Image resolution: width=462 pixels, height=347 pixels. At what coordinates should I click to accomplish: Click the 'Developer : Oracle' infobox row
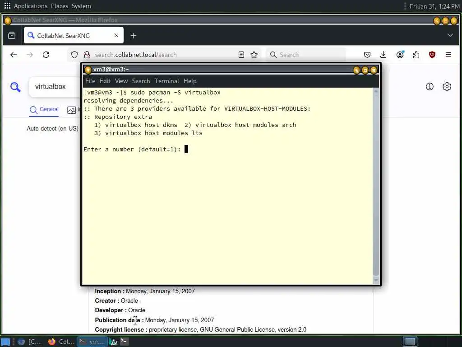click(x=120, y=310)
